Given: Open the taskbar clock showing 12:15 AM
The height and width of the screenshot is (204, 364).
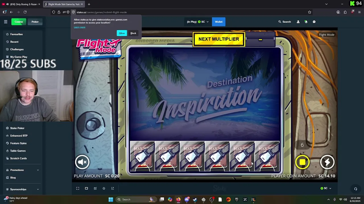Looking at the screenshot, I should [355, 199].
